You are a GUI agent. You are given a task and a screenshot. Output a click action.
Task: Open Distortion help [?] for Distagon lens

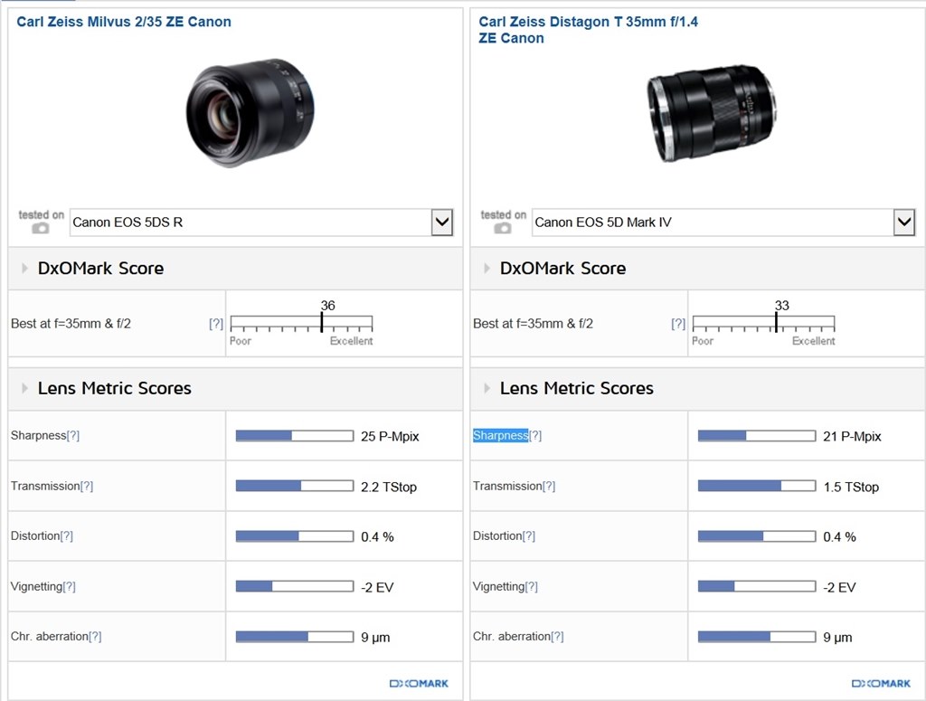pyautogui.click(x=529, y=535)
